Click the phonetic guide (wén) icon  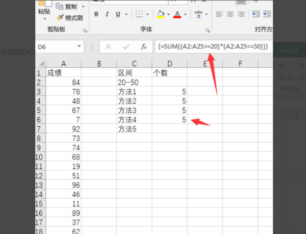click(x=198, y=14)
